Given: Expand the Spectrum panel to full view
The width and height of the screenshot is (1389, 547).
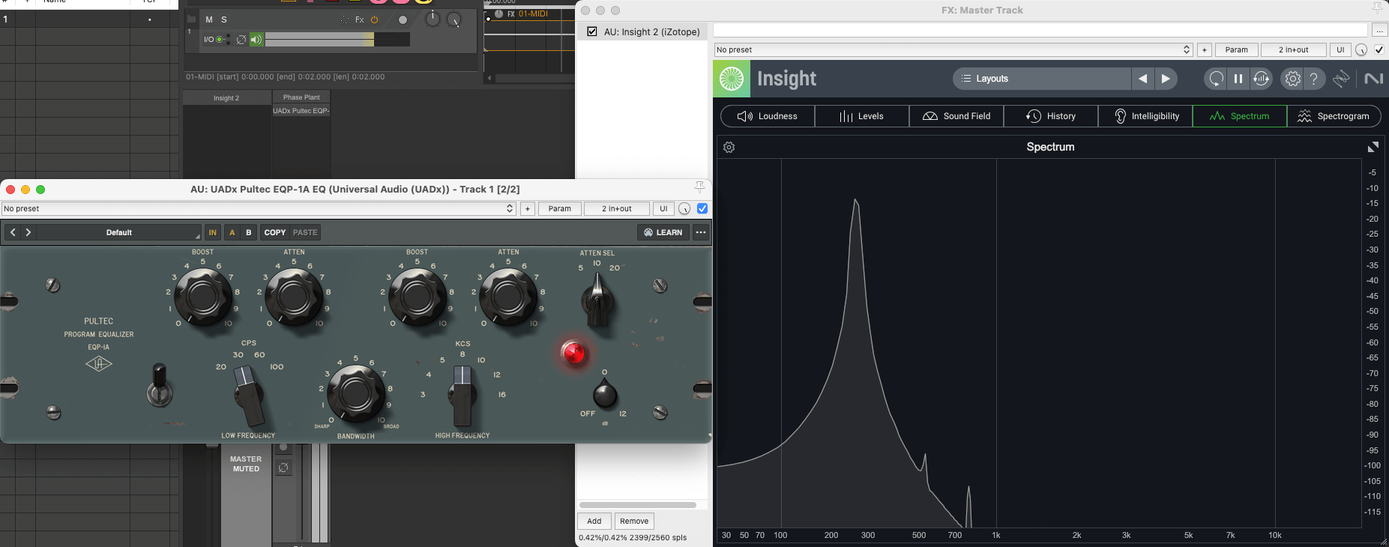Looking at the screenshot, I should coord(1373,148).
